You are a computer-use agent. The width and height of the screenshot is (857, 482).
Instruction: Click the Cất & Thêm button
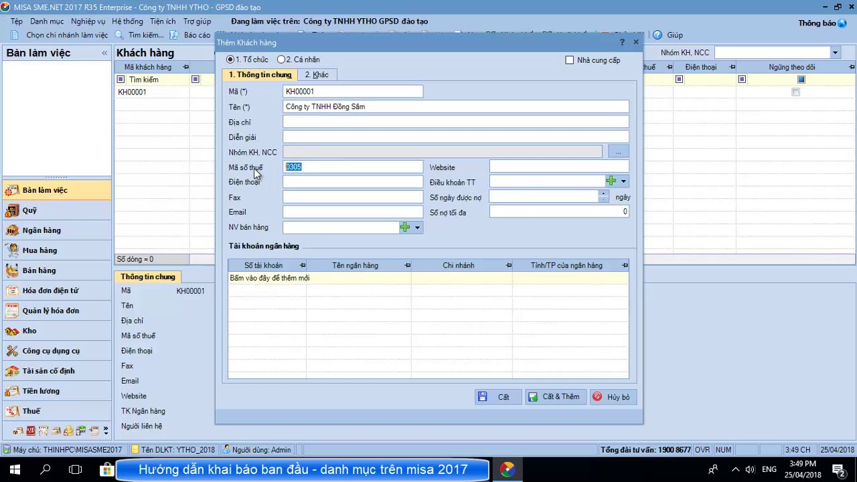click(x=556, y=397)
